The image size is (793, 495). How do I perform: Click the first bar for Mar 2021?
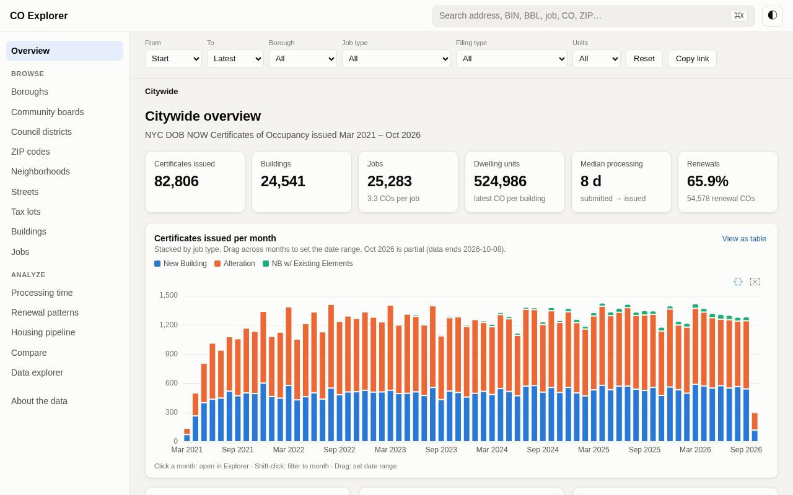[x=187, y=435]
